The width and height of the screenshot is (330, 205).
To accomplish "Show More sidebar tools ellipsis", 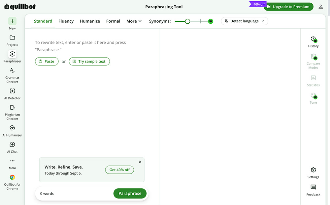I will 12,161.
